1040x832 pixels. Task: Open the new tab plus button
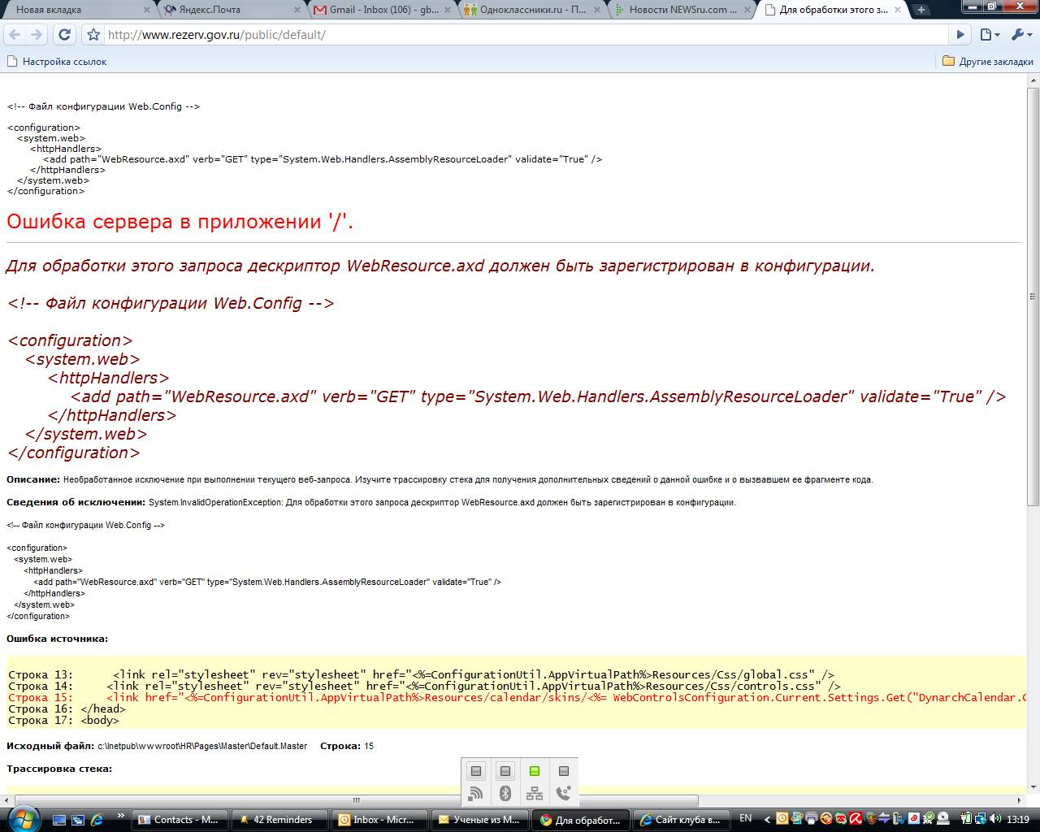pos(921,11)
